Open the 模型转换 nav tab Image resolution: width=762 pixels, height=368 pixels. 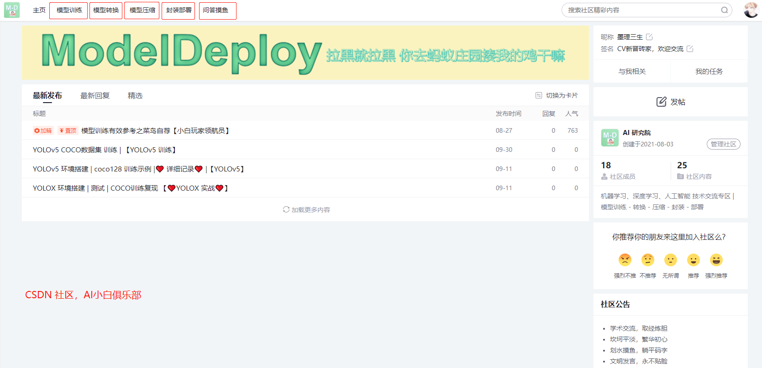coord(106,10)
